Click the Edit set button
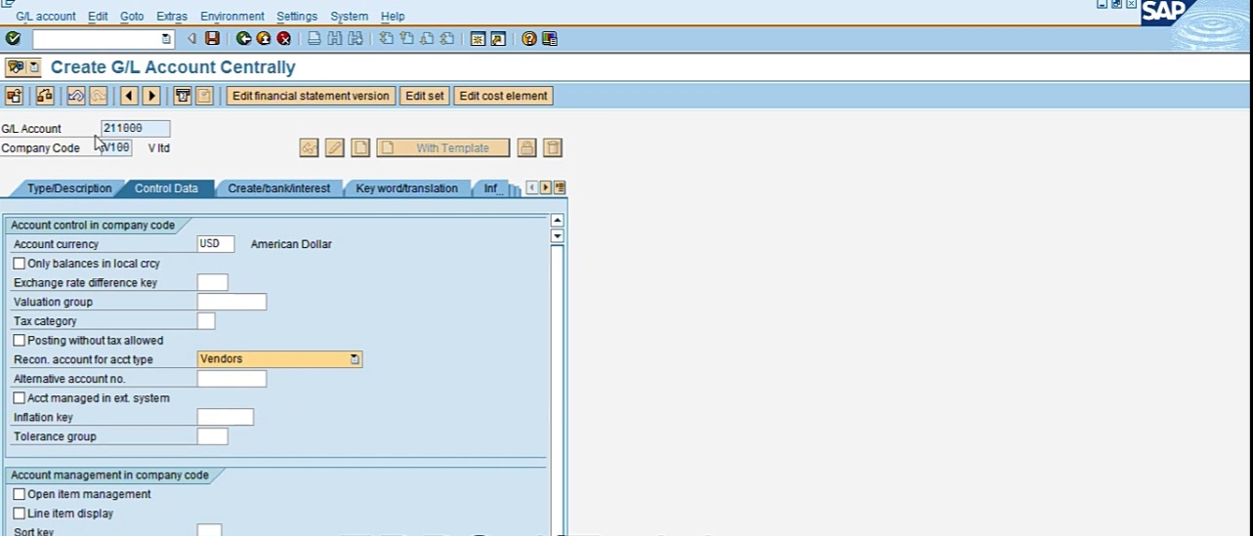 click(x=425, y=96)
